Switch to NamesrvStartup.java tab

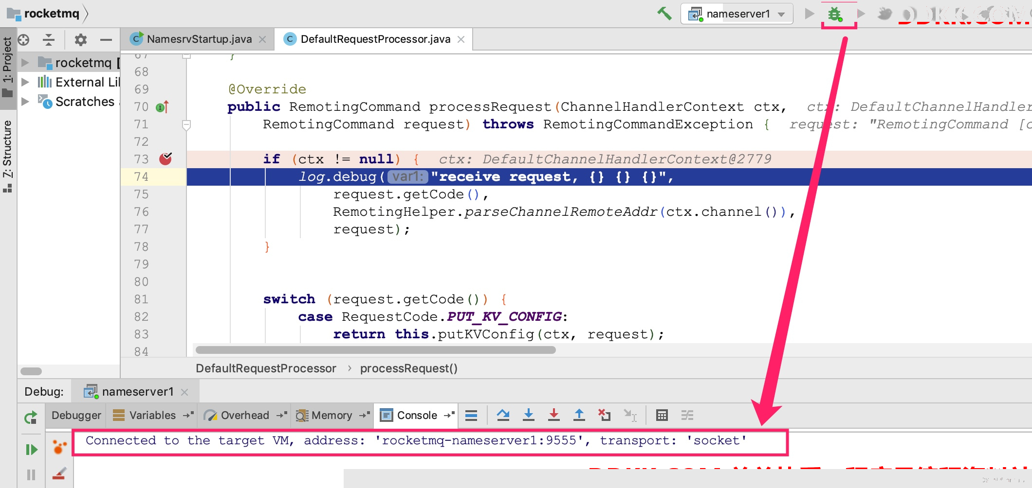pos(199,39)
